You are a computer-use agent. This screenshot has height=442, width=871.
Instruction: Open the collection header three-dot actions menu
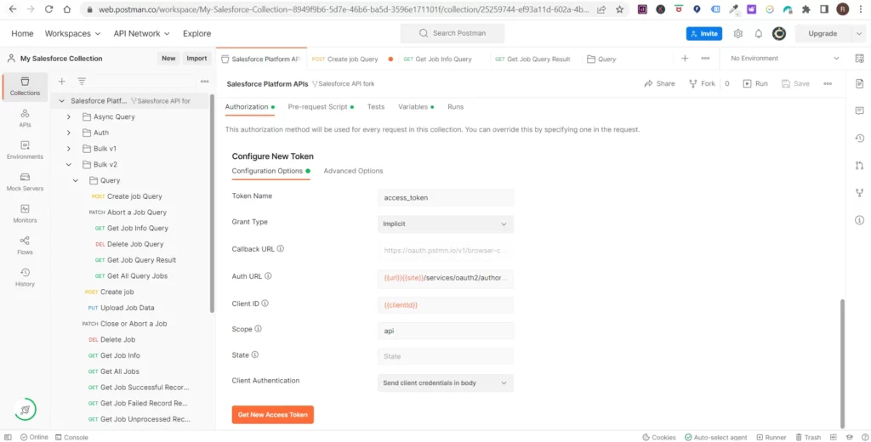828,84
